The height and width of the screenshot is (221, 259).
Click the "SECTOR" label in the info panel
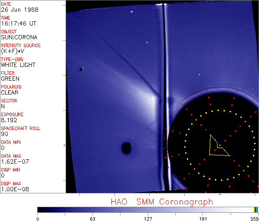tap(9, 101)
